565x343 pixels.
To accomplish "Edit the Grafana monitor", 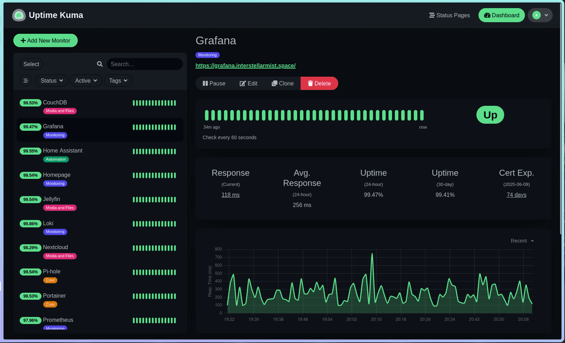I will pos(249,83).
